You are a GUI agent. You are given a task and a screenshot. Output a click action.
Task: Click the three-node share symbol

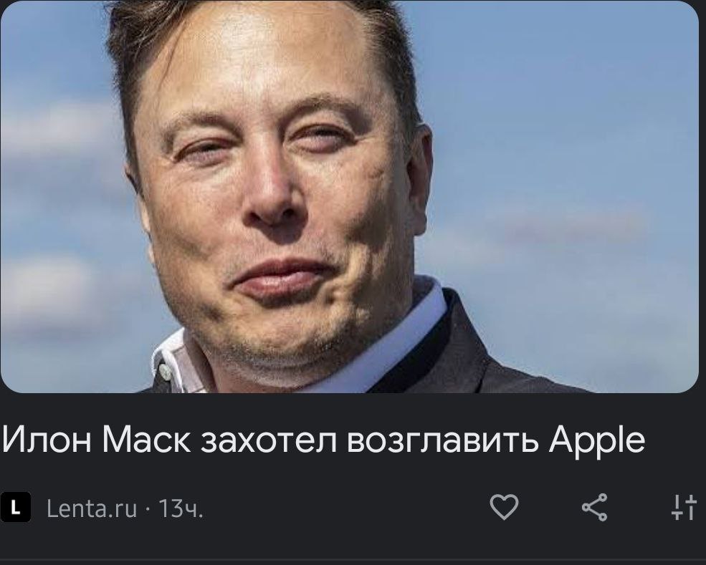pyautogui.click(x=595, y=507)
